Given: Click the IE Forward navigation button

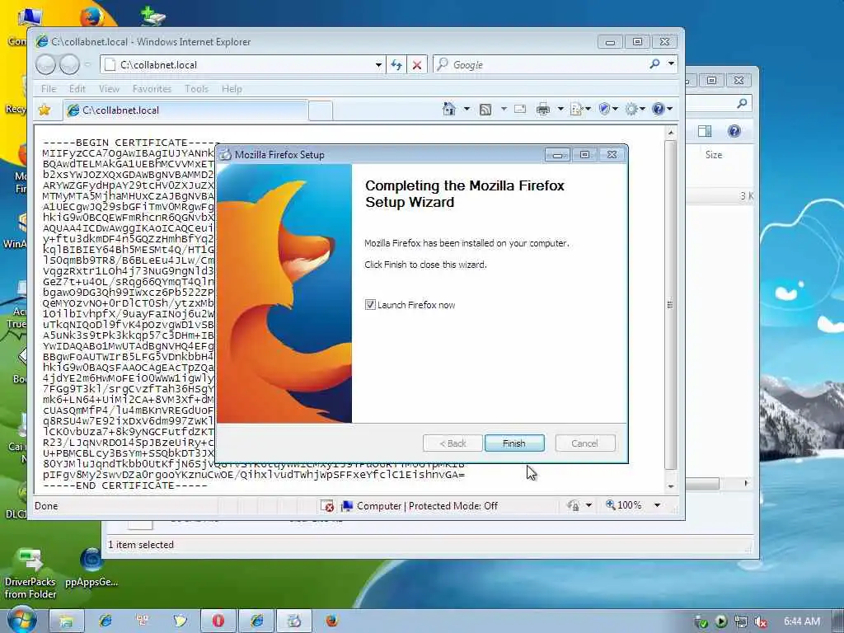Looking at the screenshot, I should pyautogui.click(x=69, y=64).
